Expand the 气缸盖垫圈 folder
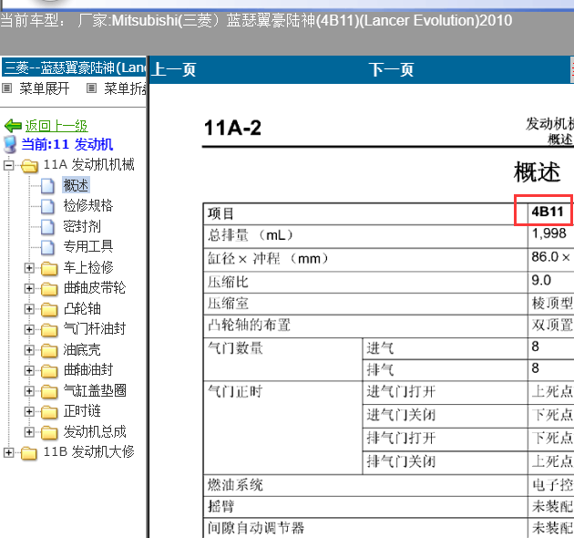The image size is (574, 538). coord(29,391)
